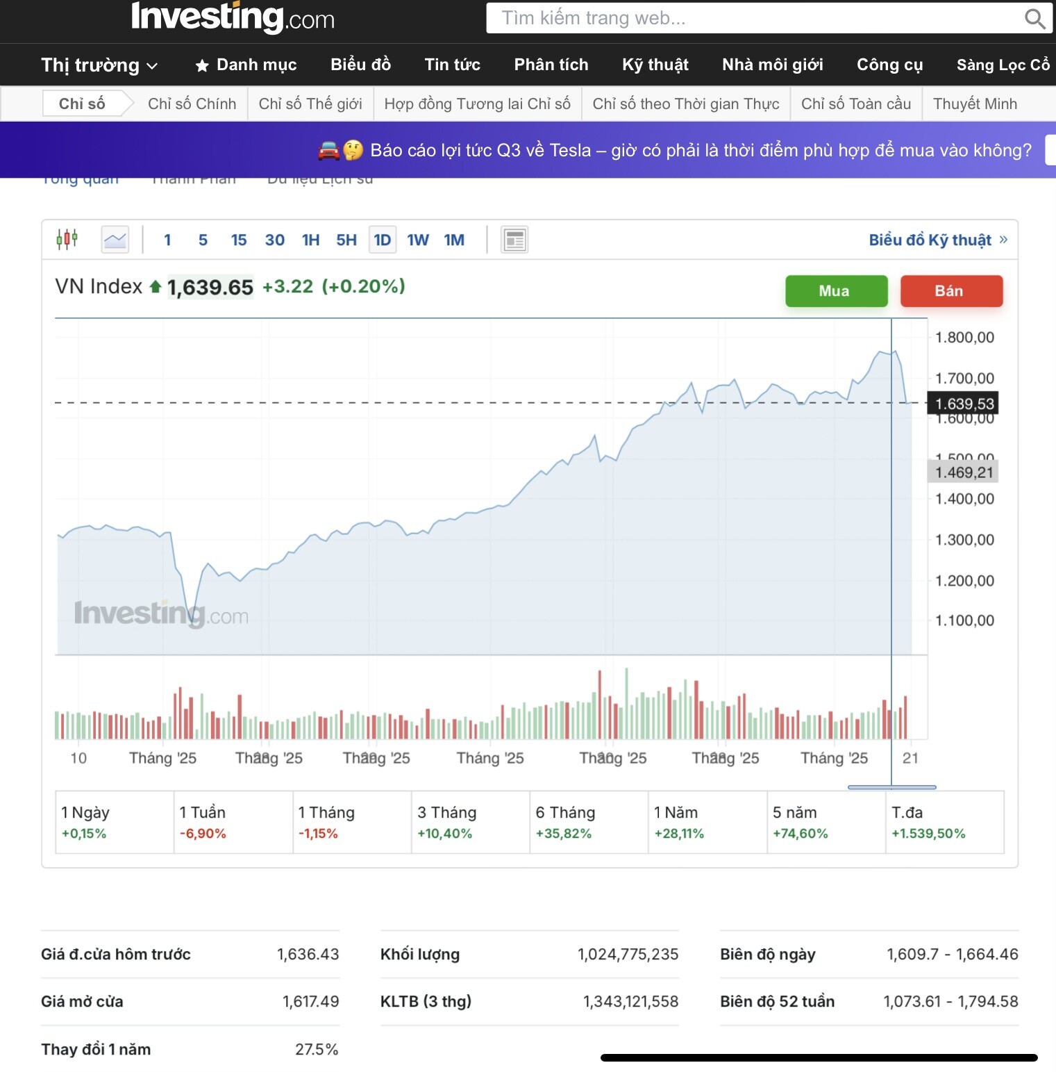Click the search magnifier icon
Screen dimensions: 1056x1072
tap(1034, 19)
